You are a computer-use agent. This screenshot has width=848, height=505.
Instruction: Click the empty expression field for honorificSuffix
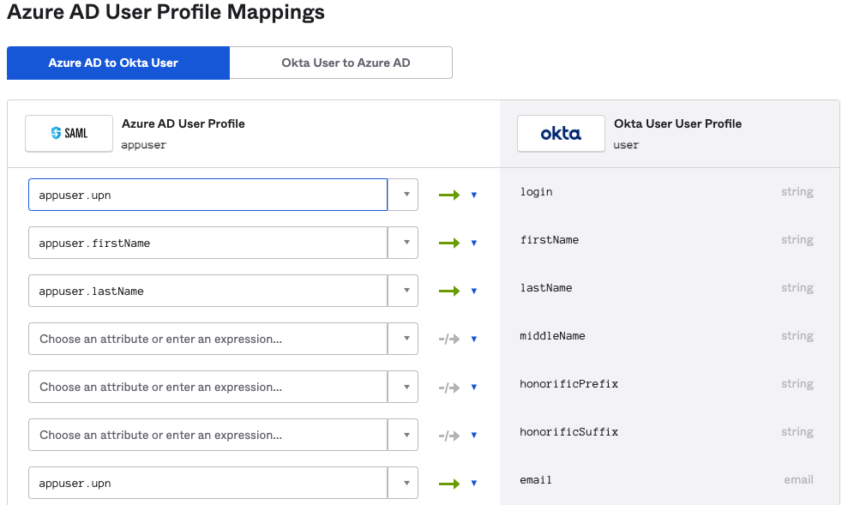tap(208, 436)
